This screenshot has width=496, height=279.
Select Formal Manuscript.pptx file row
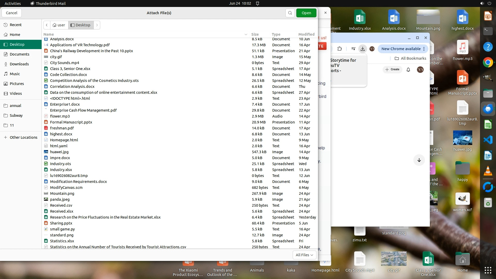[x=71, y=122]
